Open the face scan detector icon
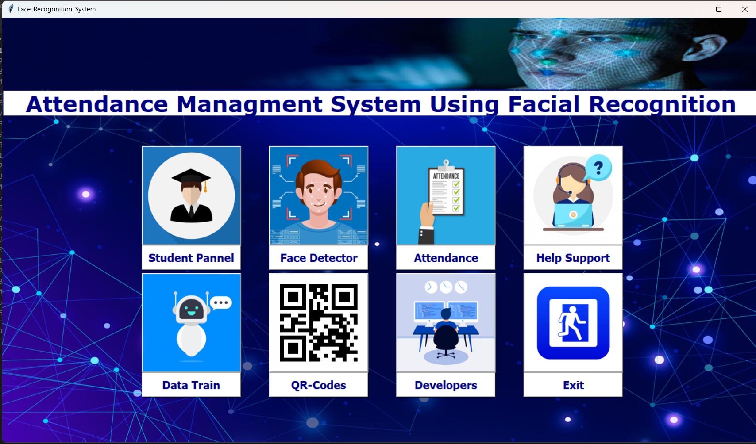Screen dimensions: 756x444 coord(318,195)
